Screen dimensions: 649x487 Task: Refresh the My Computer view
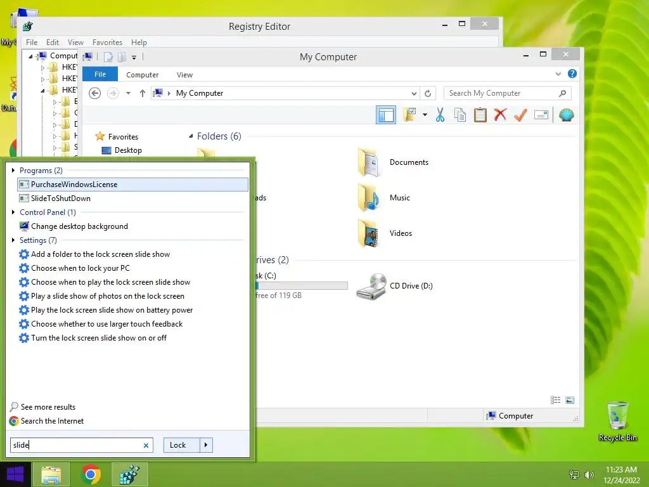(428, 93)
